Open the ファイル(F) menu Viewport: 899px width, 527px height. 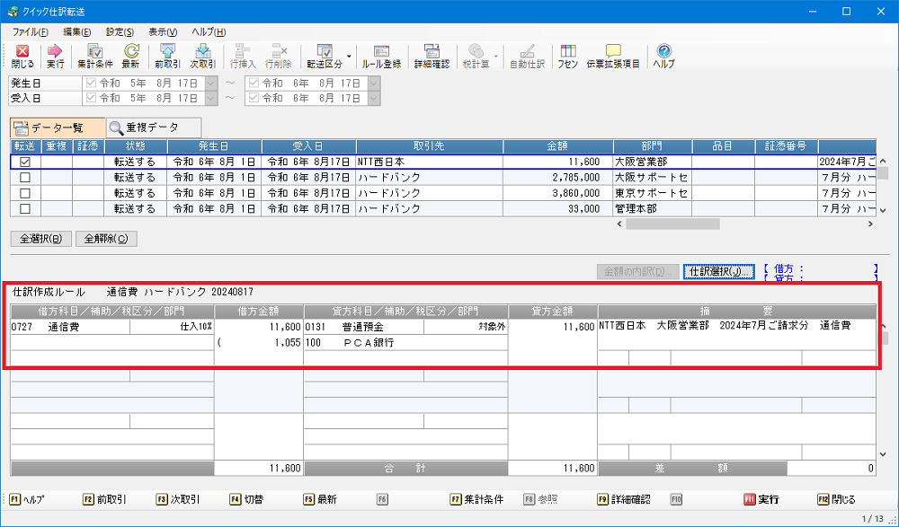point(30,32)
